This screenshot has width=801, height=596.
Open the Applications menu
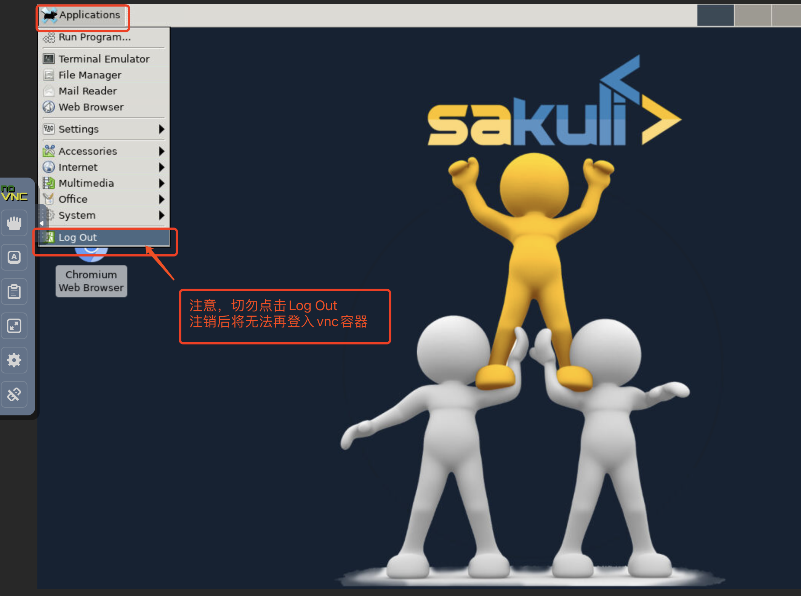pos(83,15)
